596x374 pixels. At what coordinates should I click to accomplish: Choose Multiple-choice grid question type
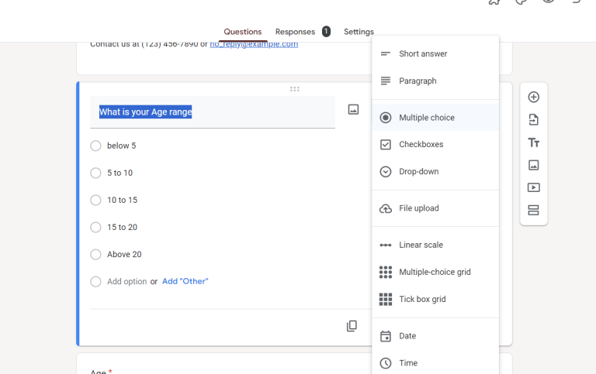[435, 272]
